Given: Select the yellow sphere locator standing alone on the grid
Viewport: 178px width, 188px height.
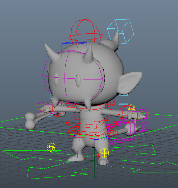Looking at the screenshot, I should (51, 147).
